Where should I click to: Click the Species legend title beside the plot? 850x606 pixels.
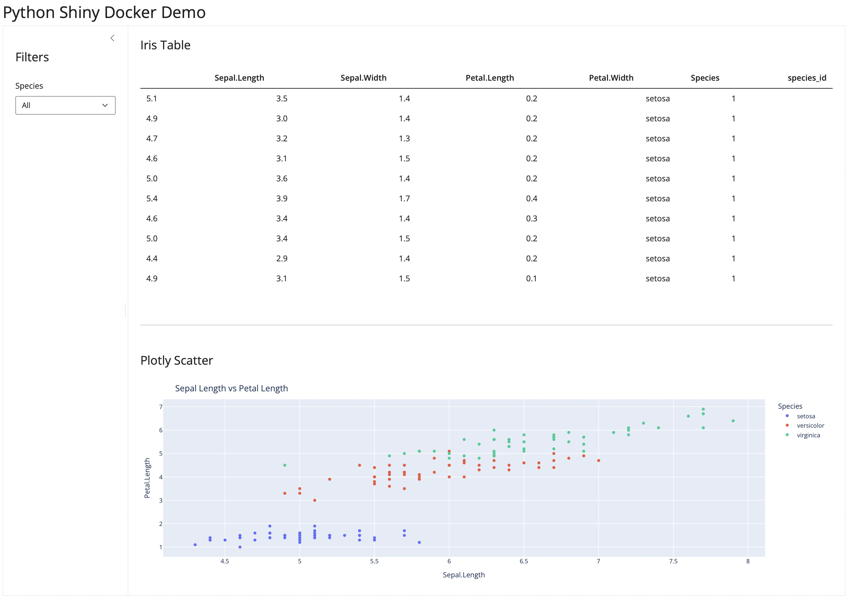[x=790, y=406]
